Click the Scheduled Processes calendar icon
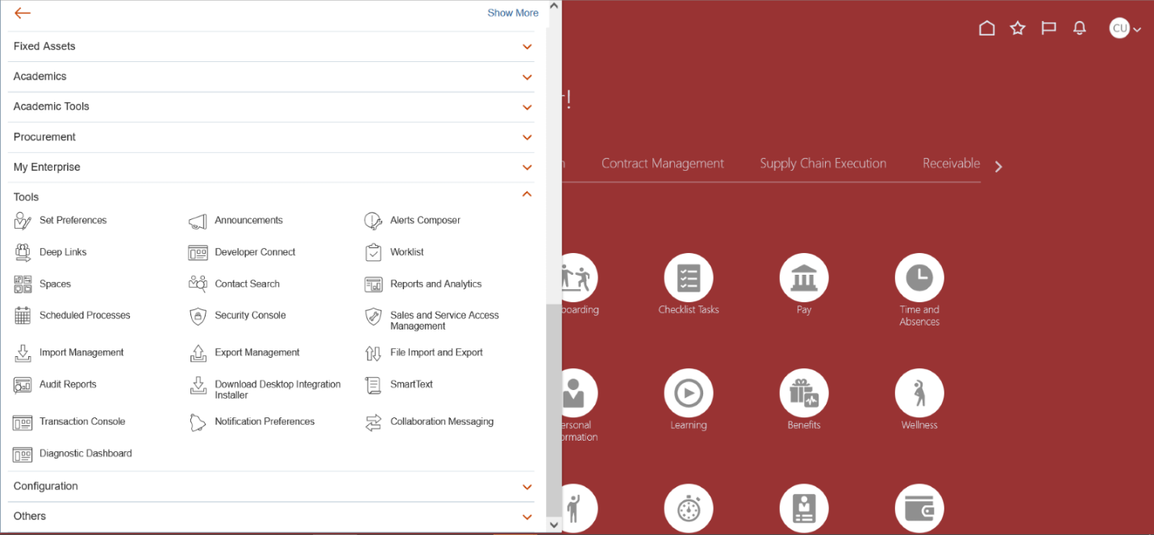The image size is (1154, 535). point(23,316)
